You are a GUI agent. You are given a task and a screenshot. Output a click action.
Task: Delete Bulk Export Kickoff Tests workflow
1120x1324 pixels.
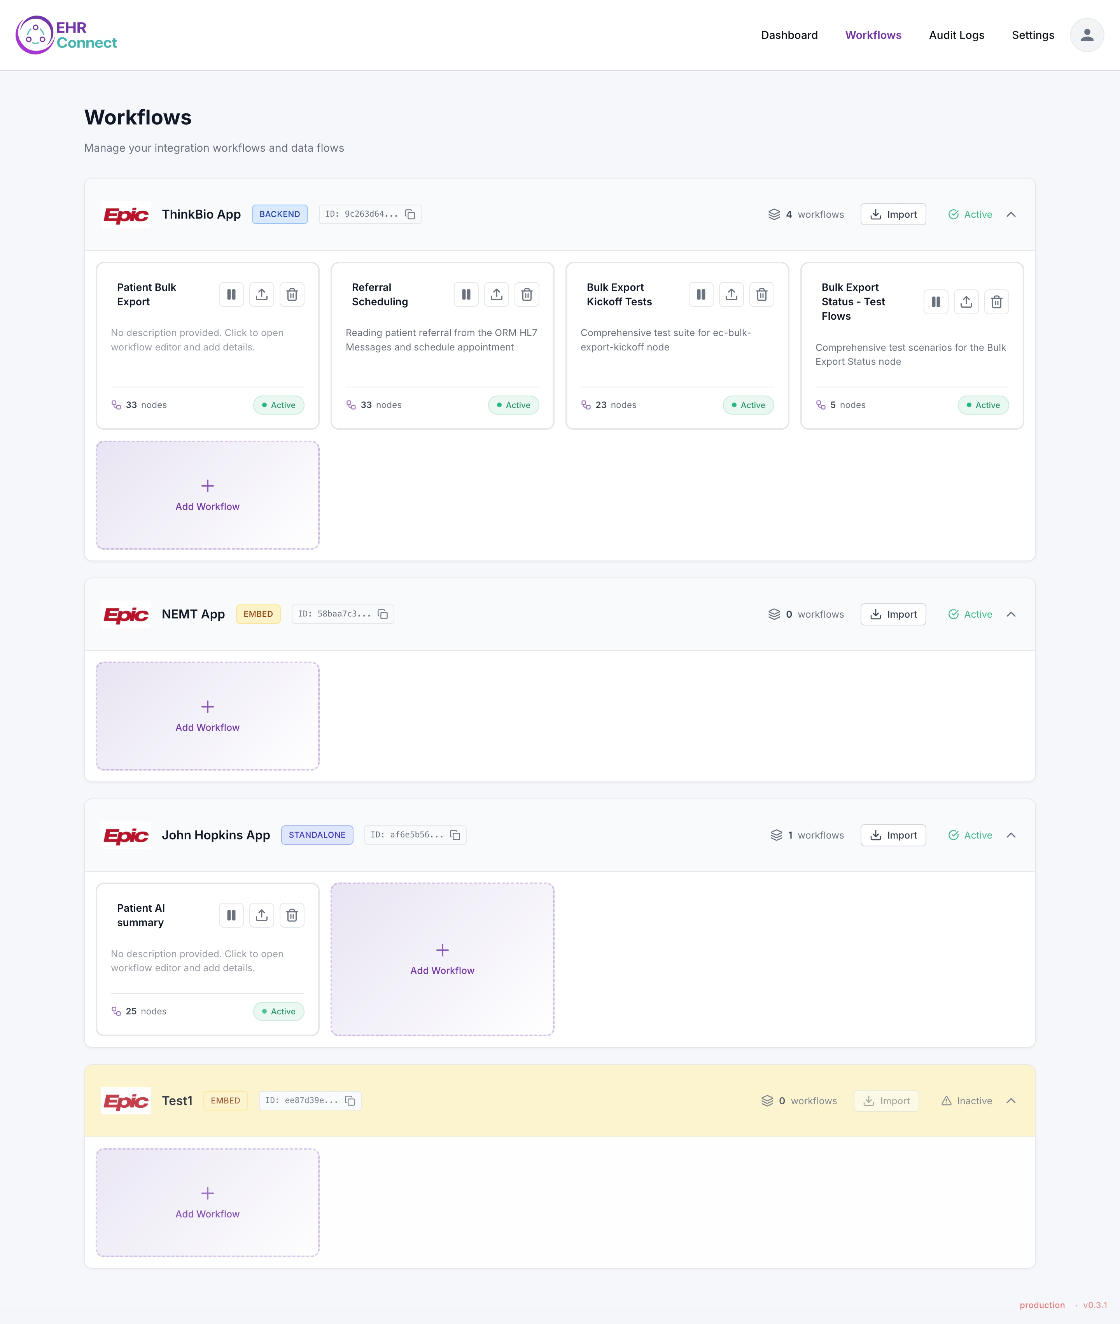point(761,295)
